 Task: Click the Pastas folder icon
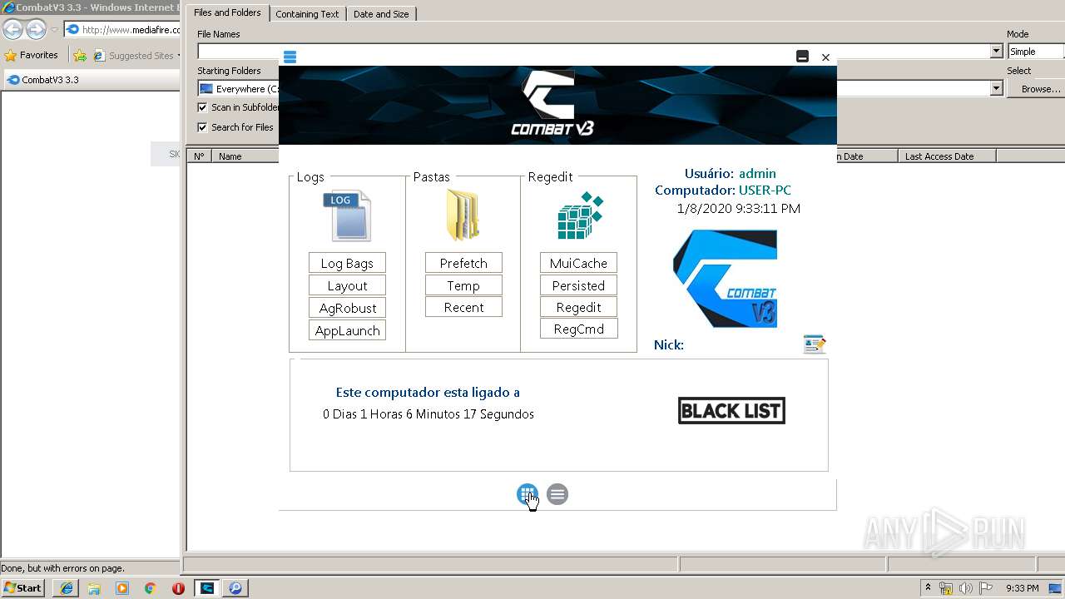pyautogui.click(x=463, y=215)
